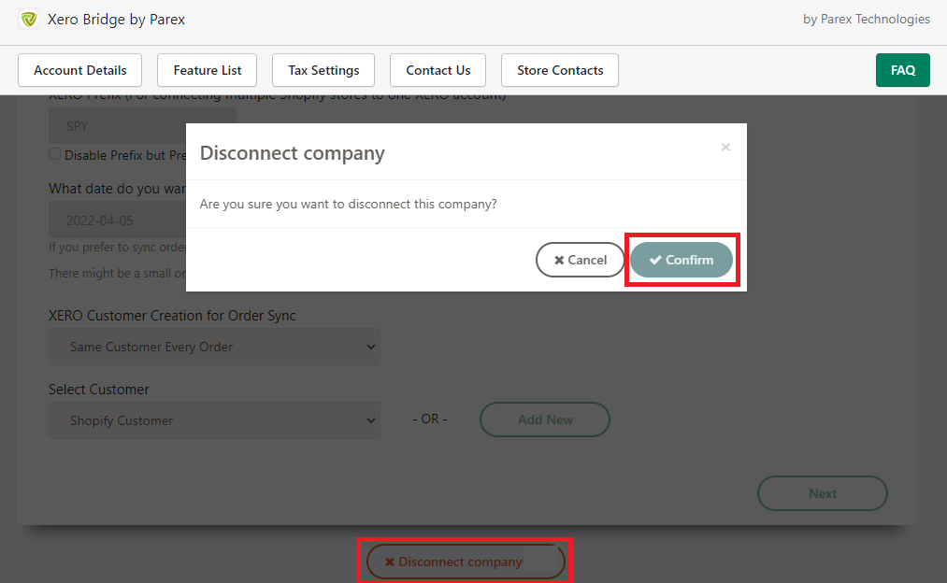Click the 'Are you sure you want to disconnect' message
The width and height of the screenshot is (947, 583).
(x=349, y=204)
